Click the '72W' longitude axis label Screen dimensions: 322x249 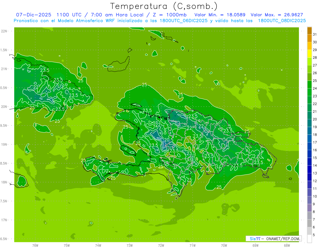[161, 245]
